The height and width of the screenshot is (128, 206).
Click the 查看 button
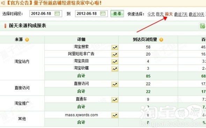point(117,14)
